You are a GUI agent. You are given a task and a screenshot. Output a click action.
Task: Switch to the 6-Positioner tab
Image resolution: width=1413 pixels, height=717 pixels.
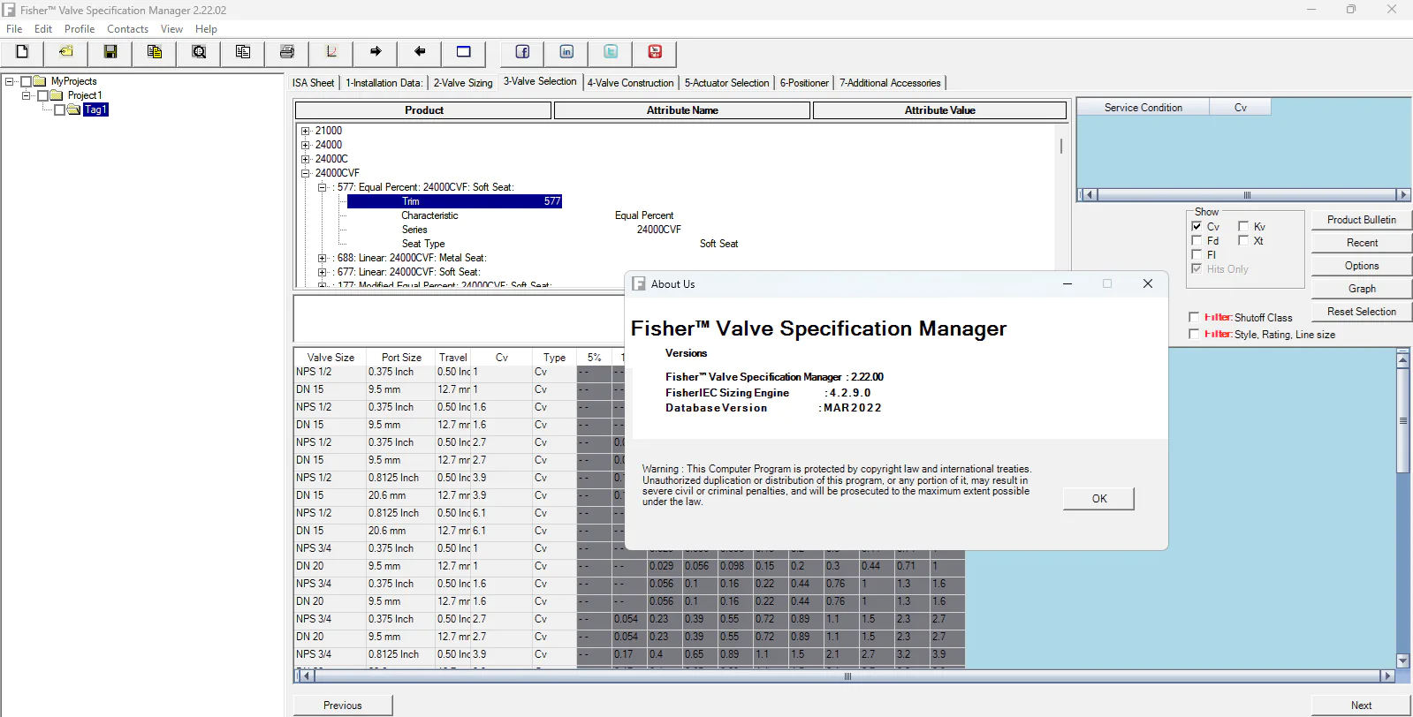[x=804, y=83]
